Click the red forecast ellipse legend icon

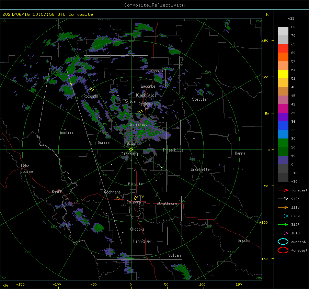click(x=283, y=250)
